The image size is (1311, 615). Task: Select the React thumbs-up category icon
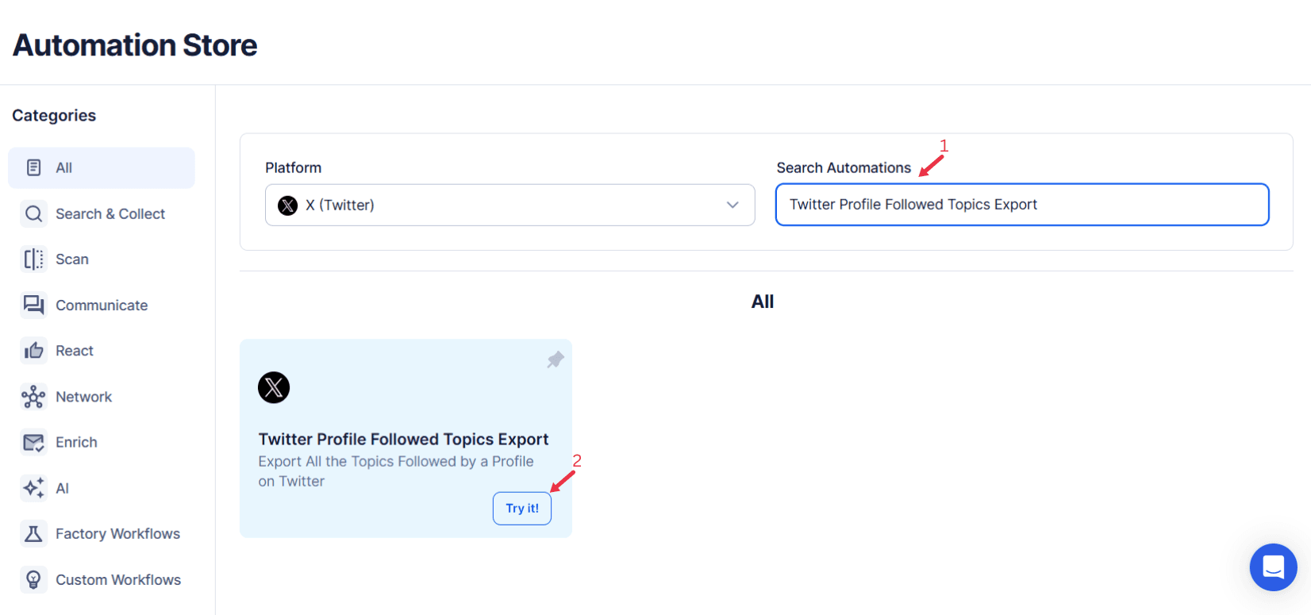[x=33, y=350]
